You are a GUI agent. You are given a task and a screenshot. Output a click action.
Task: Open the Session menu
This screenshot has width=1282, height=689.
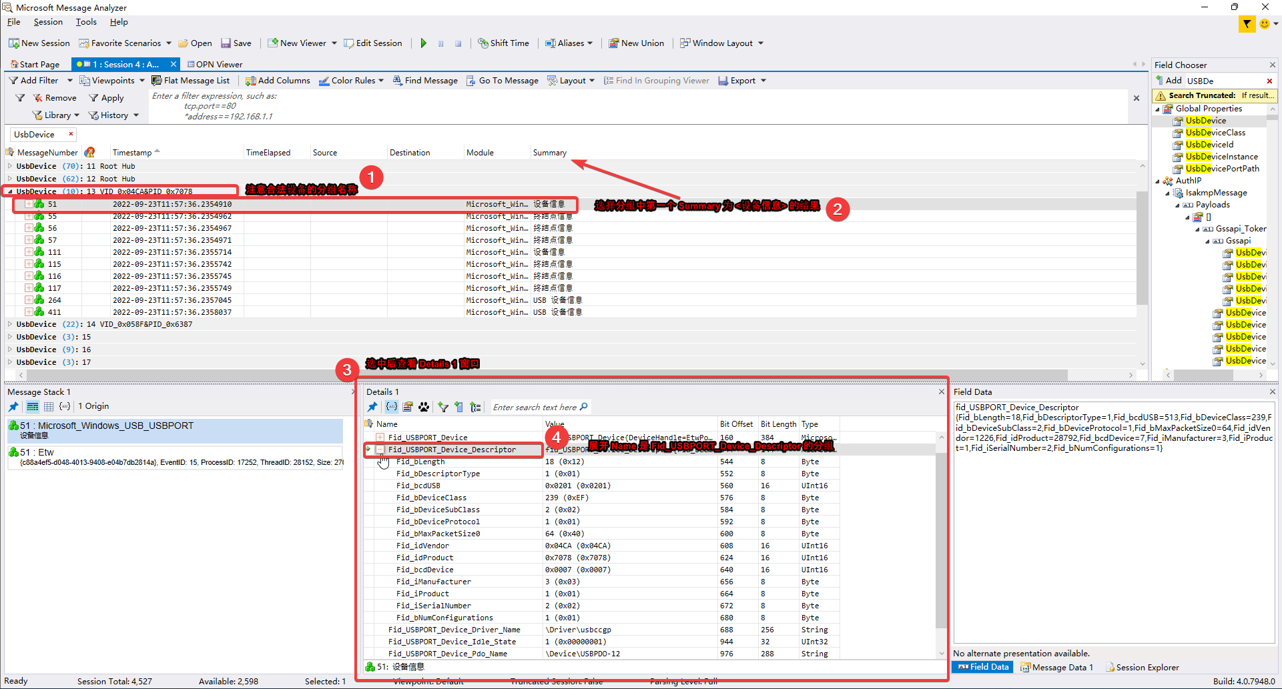pyautogui.click(x=48, y=22)
